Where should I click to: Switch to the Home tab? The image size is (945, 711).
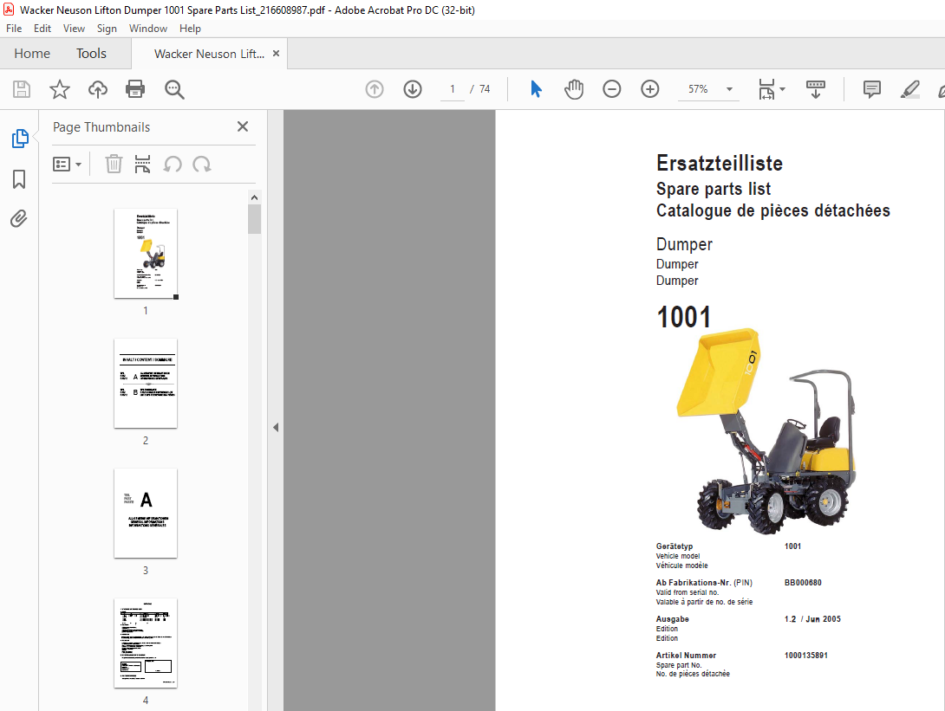[x=32, y=54]
